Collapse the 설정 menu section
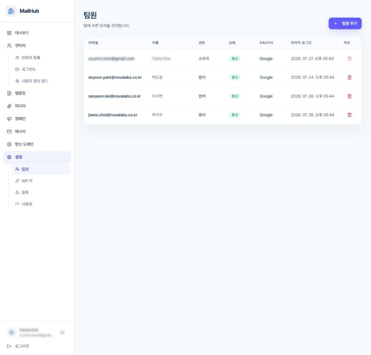Viewport: 371px width, 355px height. click(x=37, y=157)
